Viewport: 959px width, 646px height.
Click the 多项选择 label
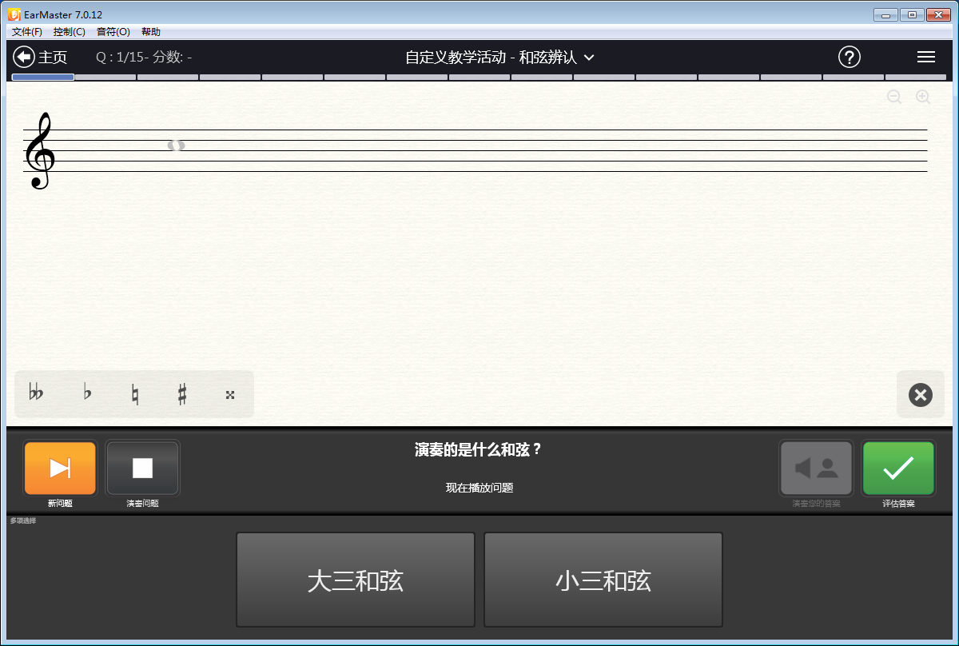pos(23,521)
